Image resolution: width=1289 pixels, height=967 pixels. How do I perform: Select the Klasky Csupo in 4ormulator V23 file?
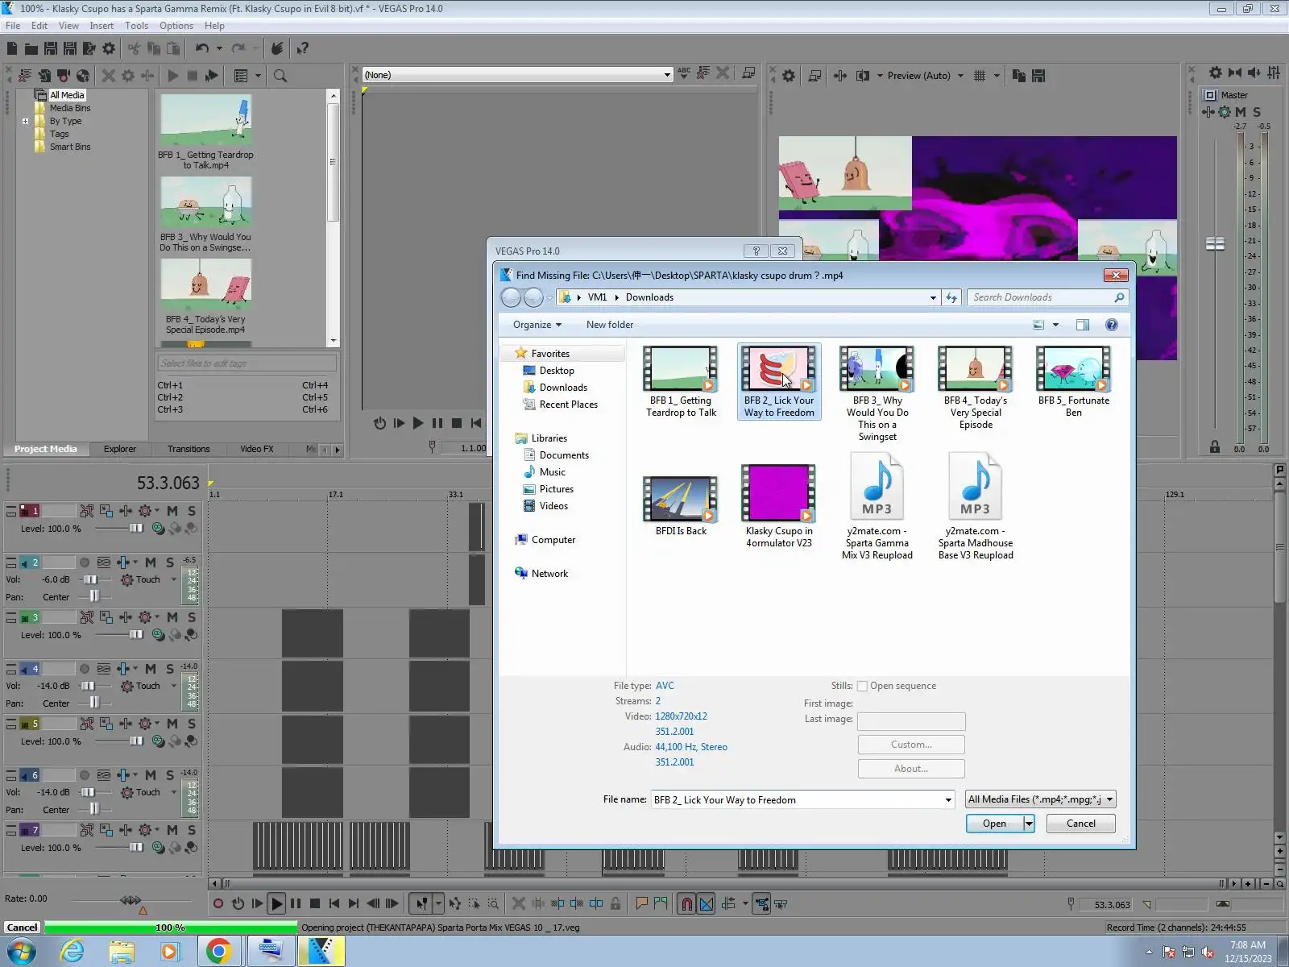pos(779,507)
